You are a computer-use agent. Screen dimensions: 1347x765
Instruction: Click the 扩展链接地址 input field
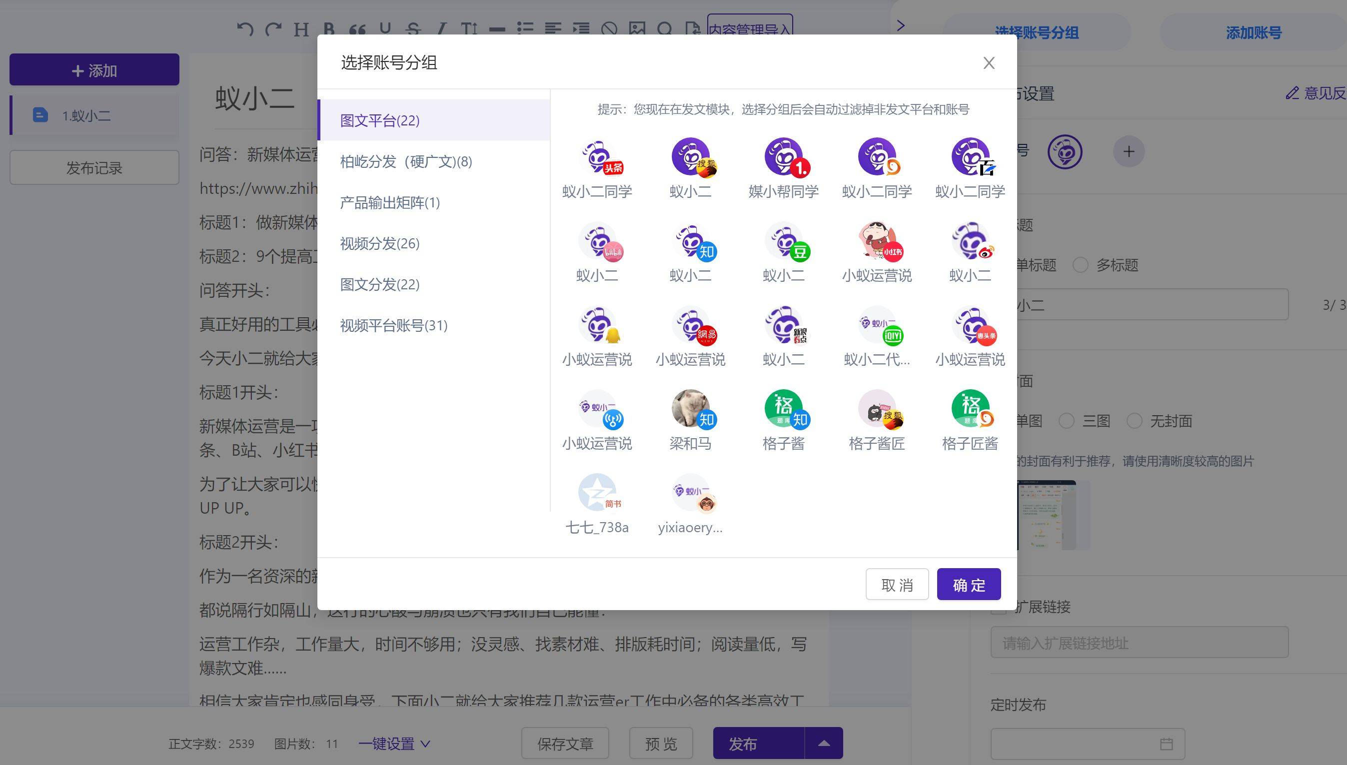pos(1140,643)
